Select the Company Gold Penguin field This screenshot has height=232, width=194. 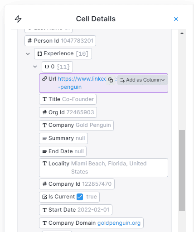[x=76, y=126]
